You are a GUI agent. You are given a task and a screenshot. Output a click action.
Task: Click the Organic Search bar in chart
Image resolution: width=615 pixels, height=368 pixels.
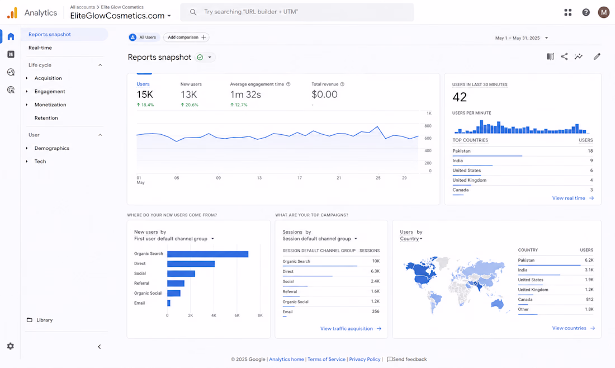click(x=208, y=254)
